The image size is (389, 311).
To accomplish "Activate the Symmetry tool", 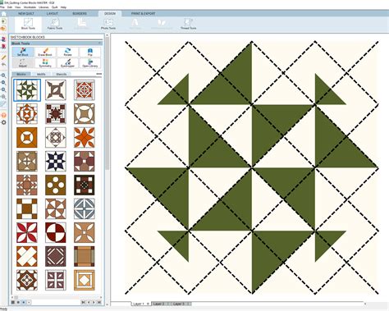I will (45, 63).
